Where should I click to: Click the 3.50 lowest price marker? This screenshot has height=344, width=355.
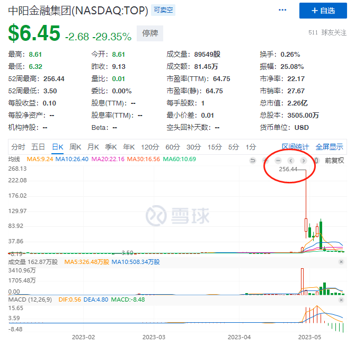click(127, 252)
